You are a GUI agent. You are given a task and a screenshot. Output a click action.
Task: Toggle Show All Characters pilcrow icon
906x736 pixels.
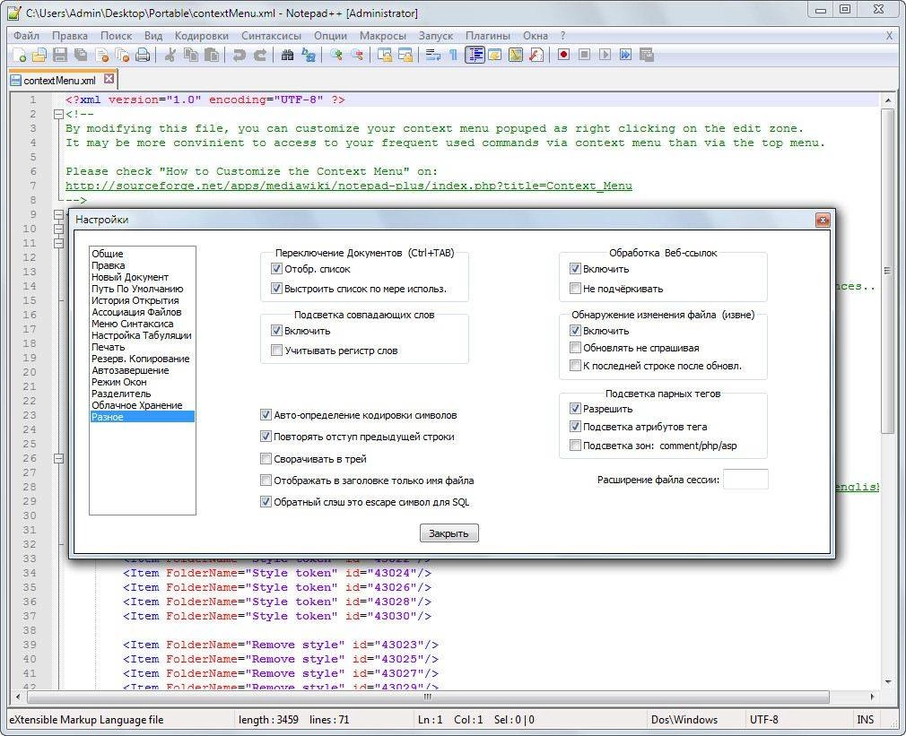[454, 55]
